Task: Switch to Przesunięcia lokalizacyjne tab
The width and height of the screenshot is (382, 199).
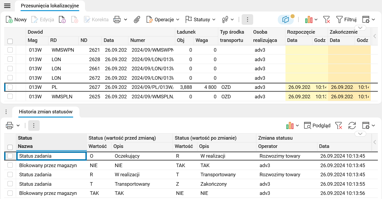Action: [x=50, y=6]
